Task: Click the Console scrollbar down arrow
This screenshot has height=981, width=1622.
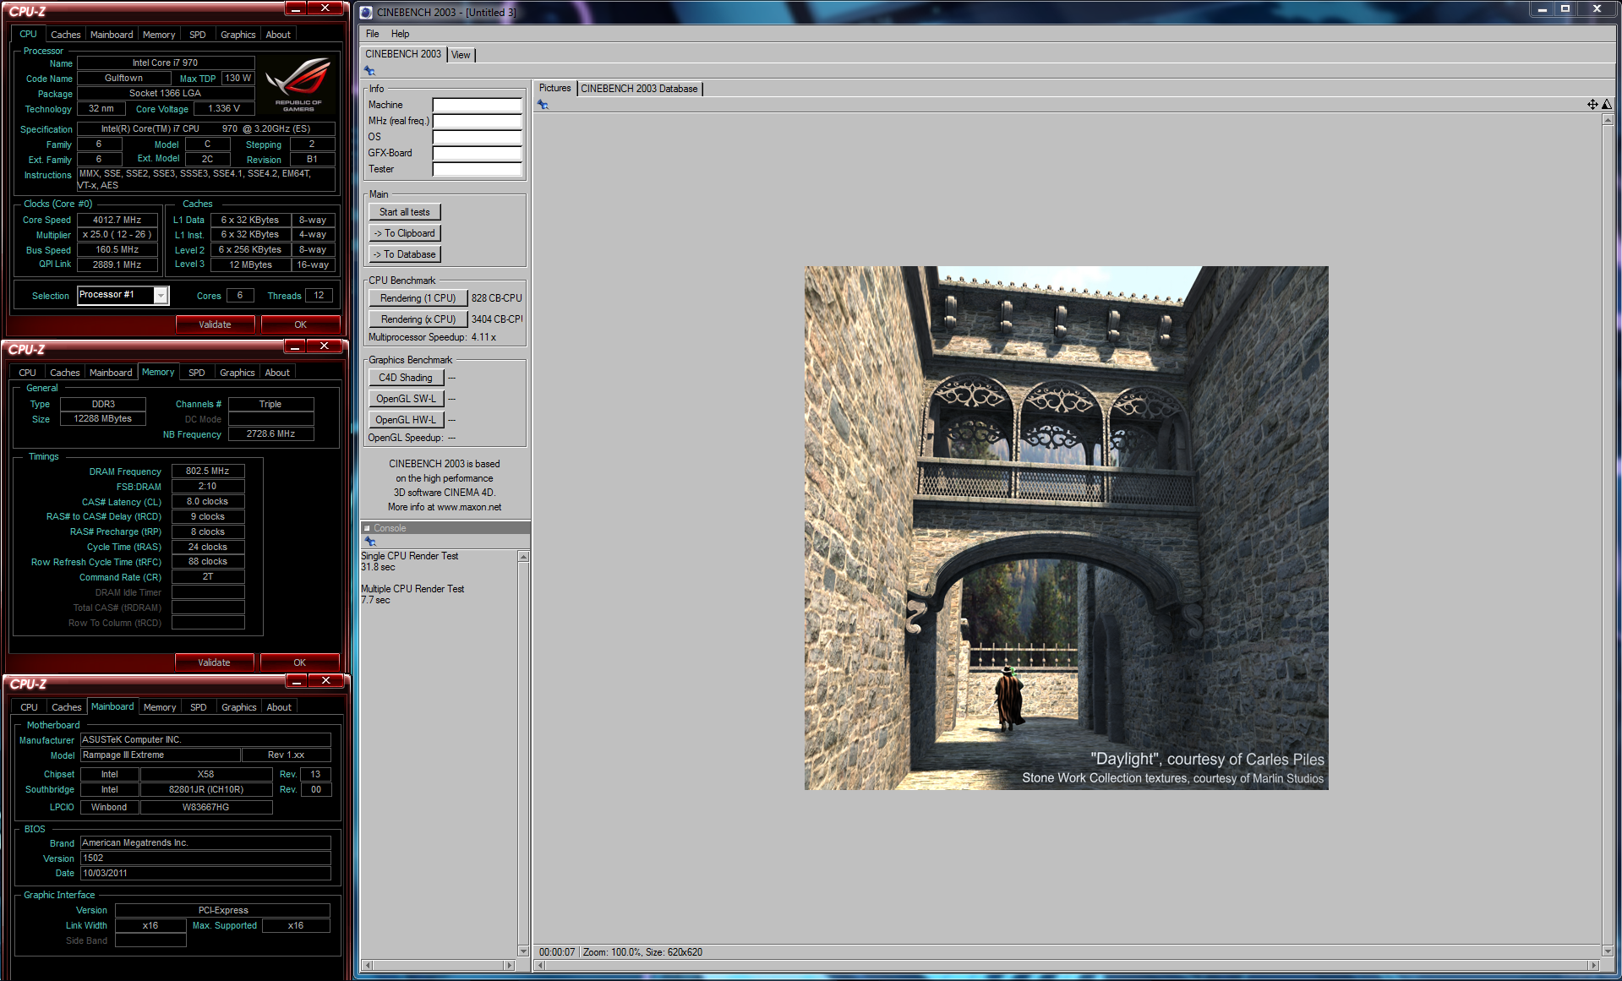Action: [x=523, y=951]
